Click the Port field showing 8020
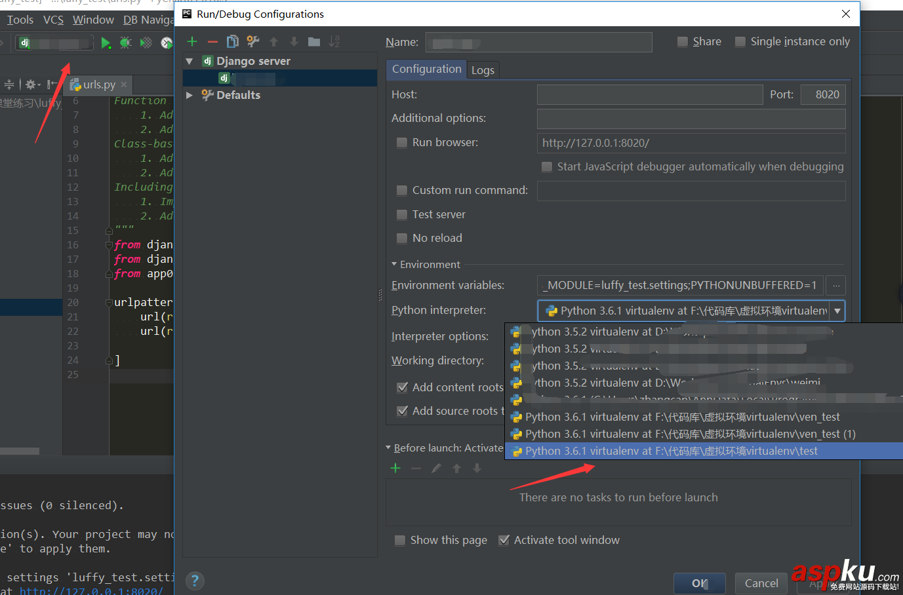 (x=823, y=94)
